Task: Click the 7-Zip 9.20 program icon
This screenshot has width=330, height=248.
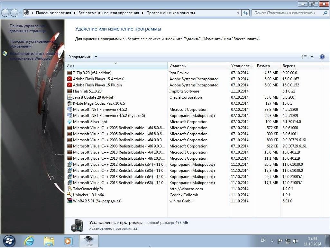Action: (x=70, y=73)
